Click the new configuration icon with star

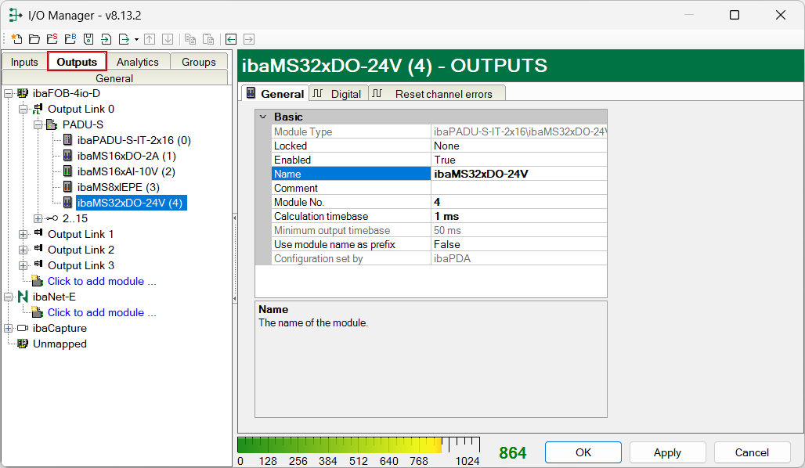click(16, 39)
